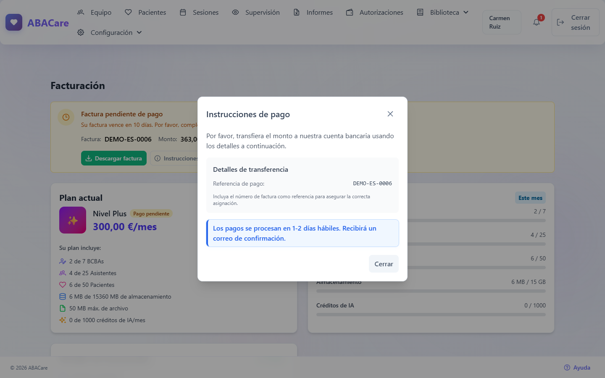Viewport: 605px width, 378px height.
Task: Click the Créditos de IA progress bar
Action: 431,314
